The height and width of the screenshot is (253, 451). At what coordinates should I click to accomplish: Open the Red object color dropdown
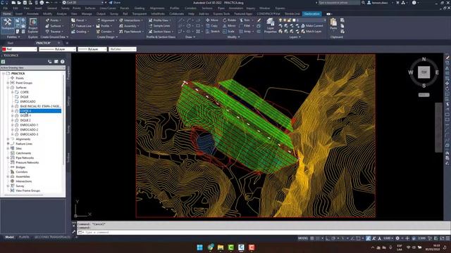(20, 49)
